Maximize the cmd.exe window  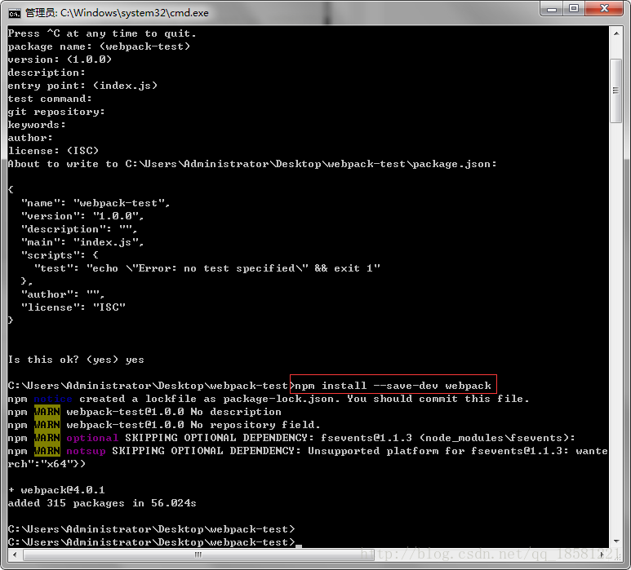574,9
